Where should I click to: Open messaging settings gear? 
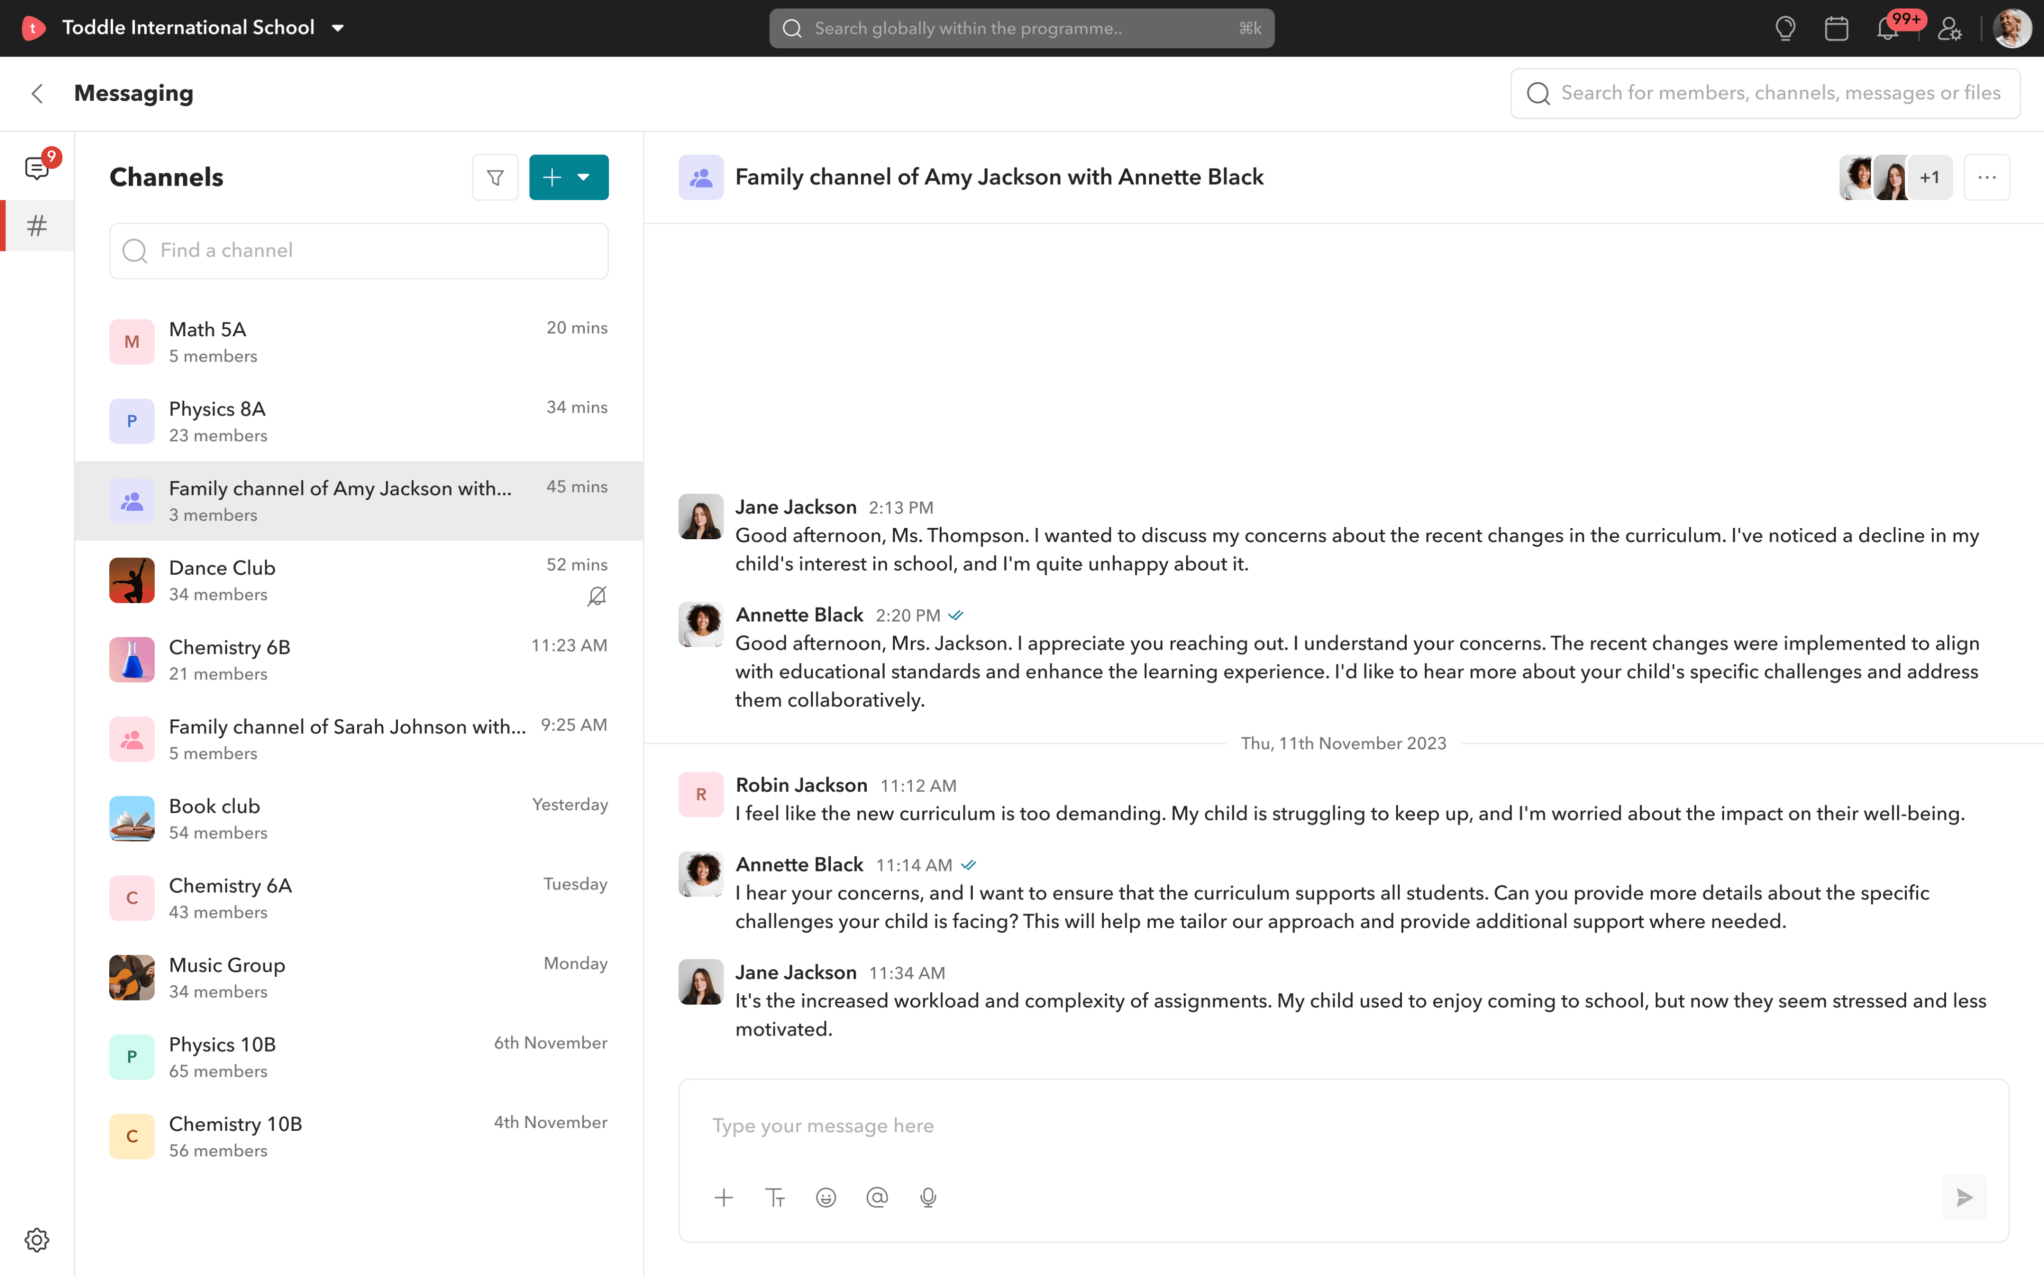point(36,1240)
